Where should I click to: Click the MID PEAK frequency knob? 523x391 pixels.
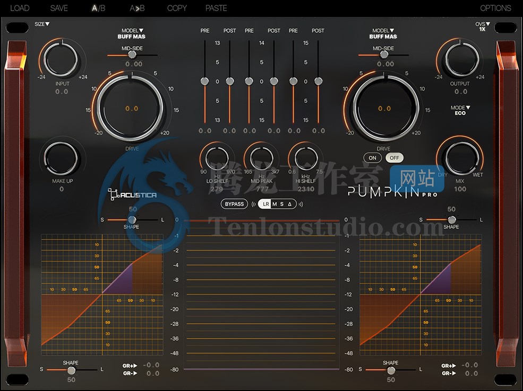click(261, 158)
